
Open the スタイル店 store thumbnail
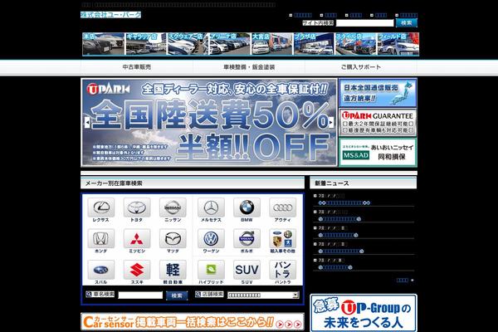pos(356,44)
